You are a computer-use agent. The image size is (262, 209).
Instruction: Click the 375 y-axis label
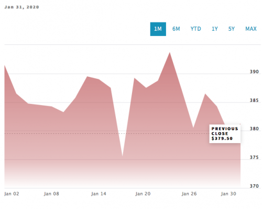(x=254, y=157)
